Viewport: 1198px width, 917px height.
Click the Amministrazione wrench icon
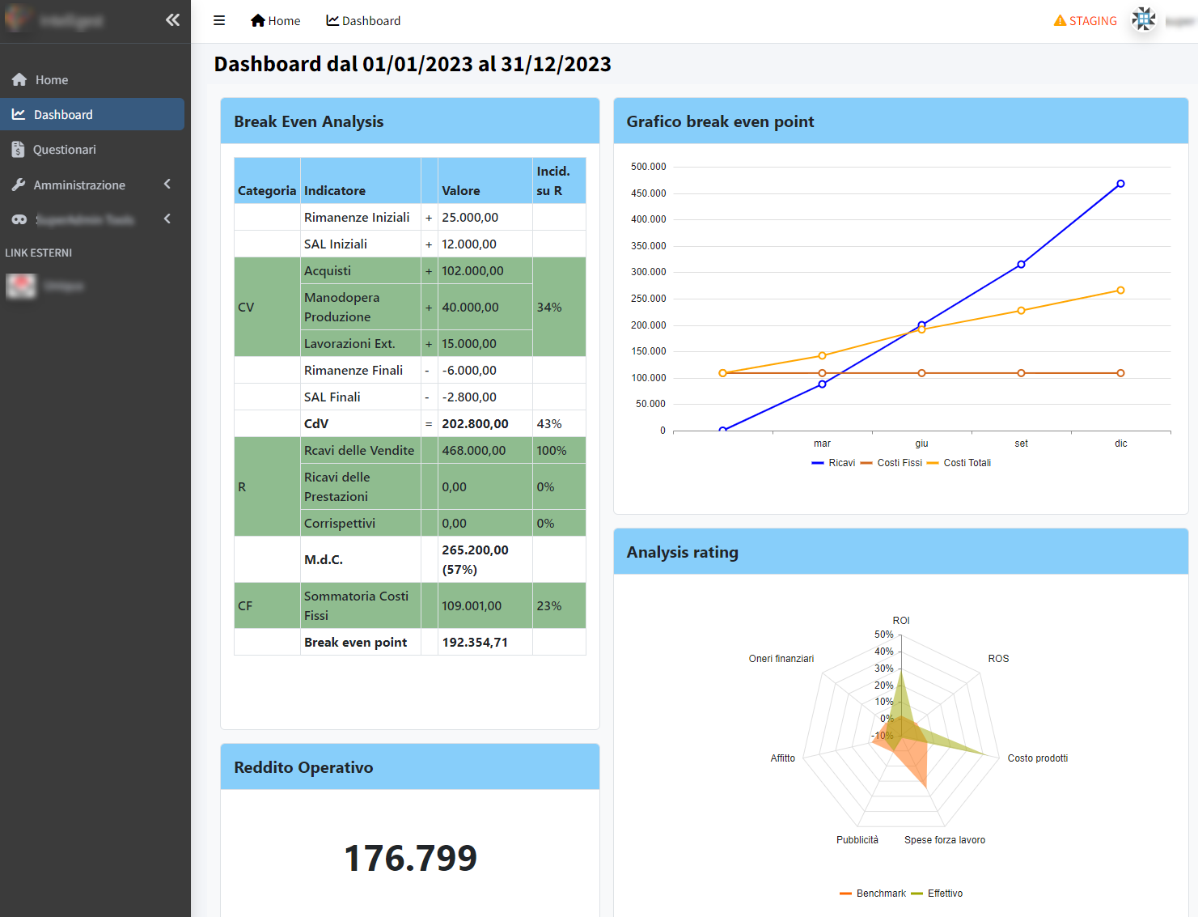pos(19,185)
